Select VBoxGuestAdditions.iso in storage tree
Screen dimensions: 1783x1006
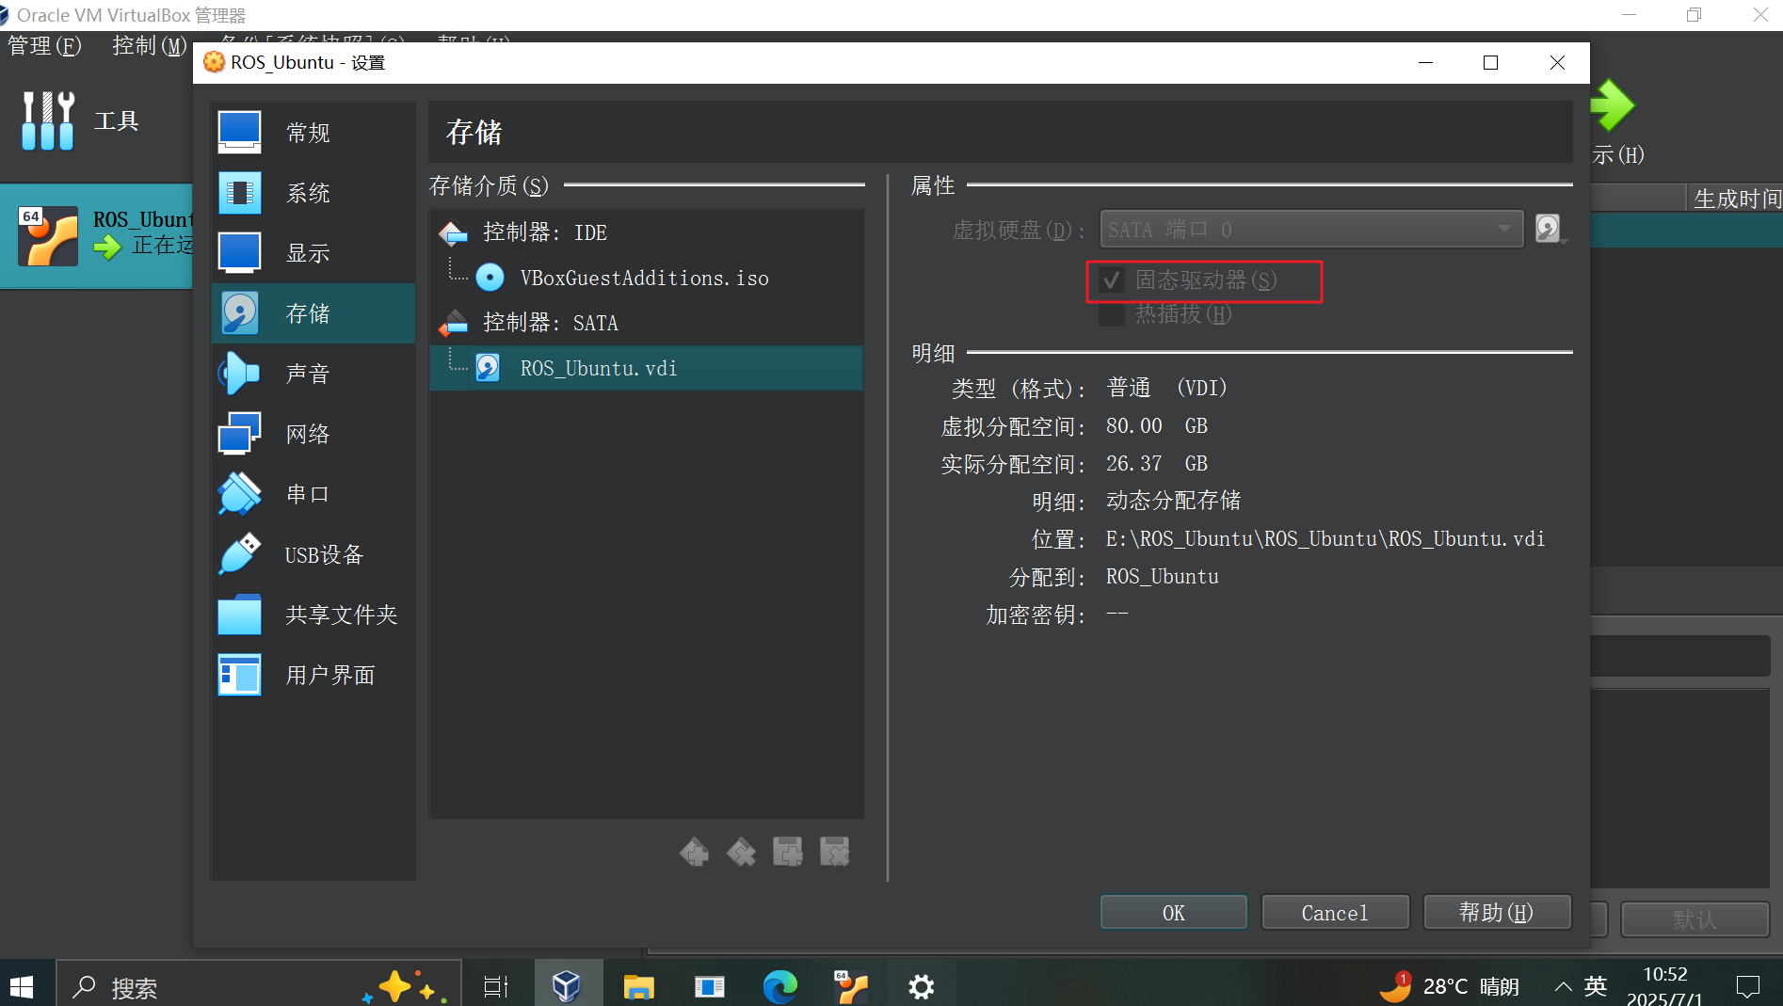[644, 278]
